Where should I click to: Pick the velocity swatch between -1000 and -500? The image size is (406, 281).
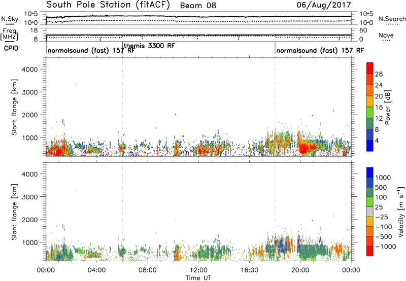pos(370,241)
